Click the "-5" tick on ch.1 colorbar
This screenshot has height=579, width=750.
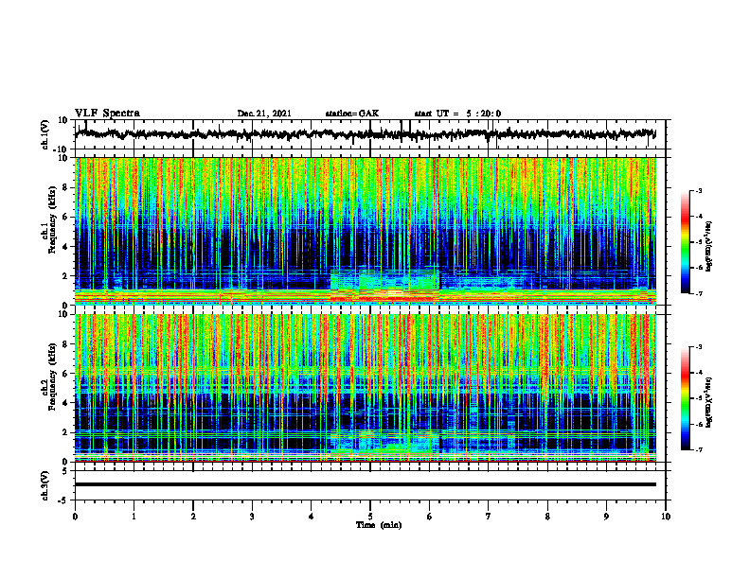pos(699,242)
